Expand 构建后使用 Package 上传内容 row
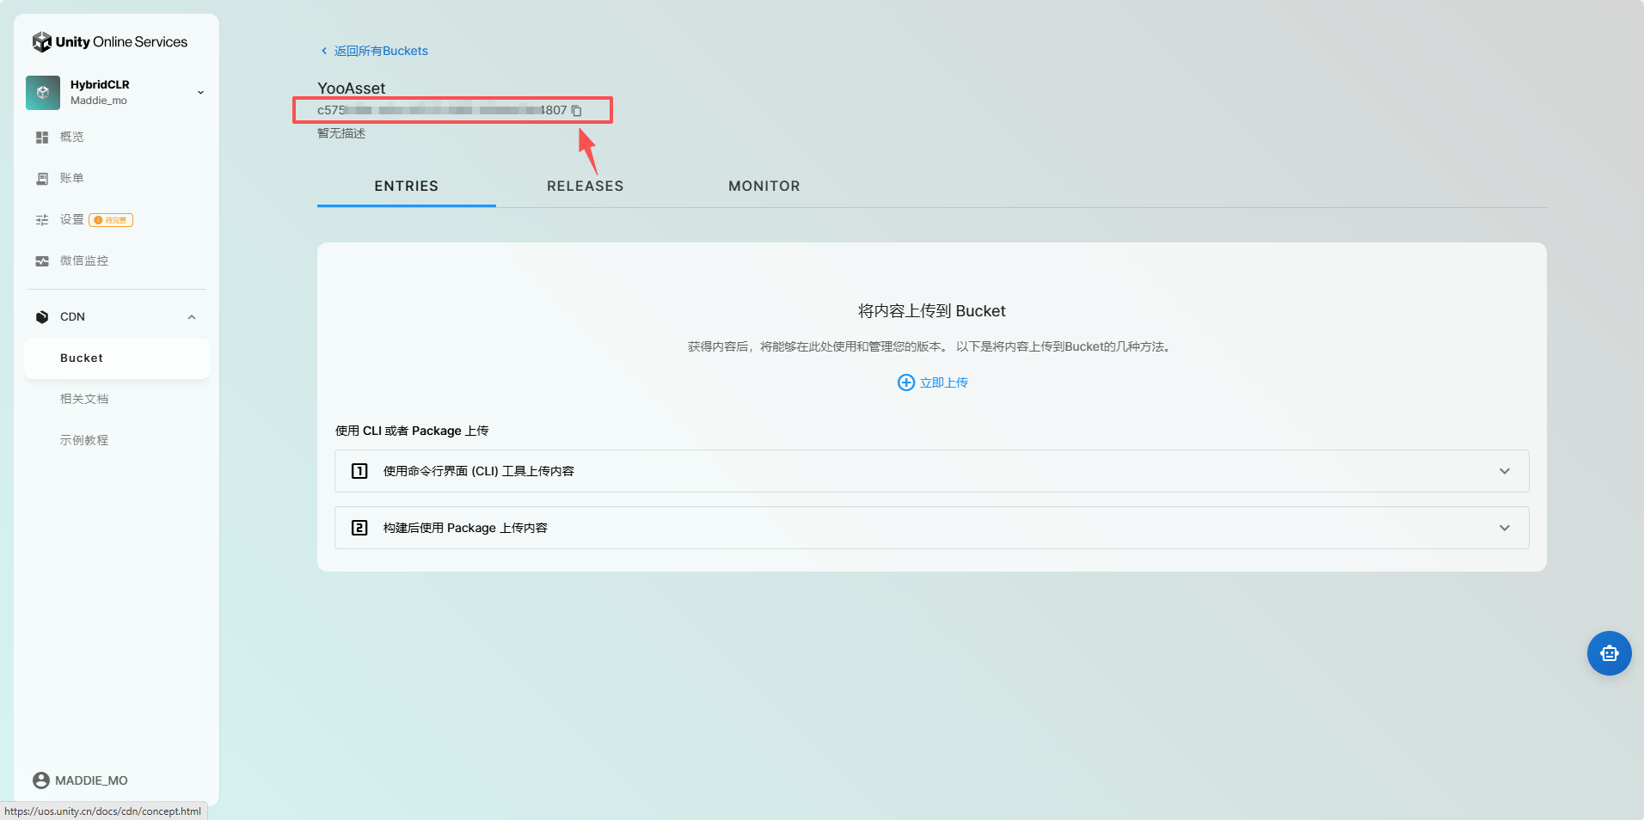1644x820 pixels. 932,528
